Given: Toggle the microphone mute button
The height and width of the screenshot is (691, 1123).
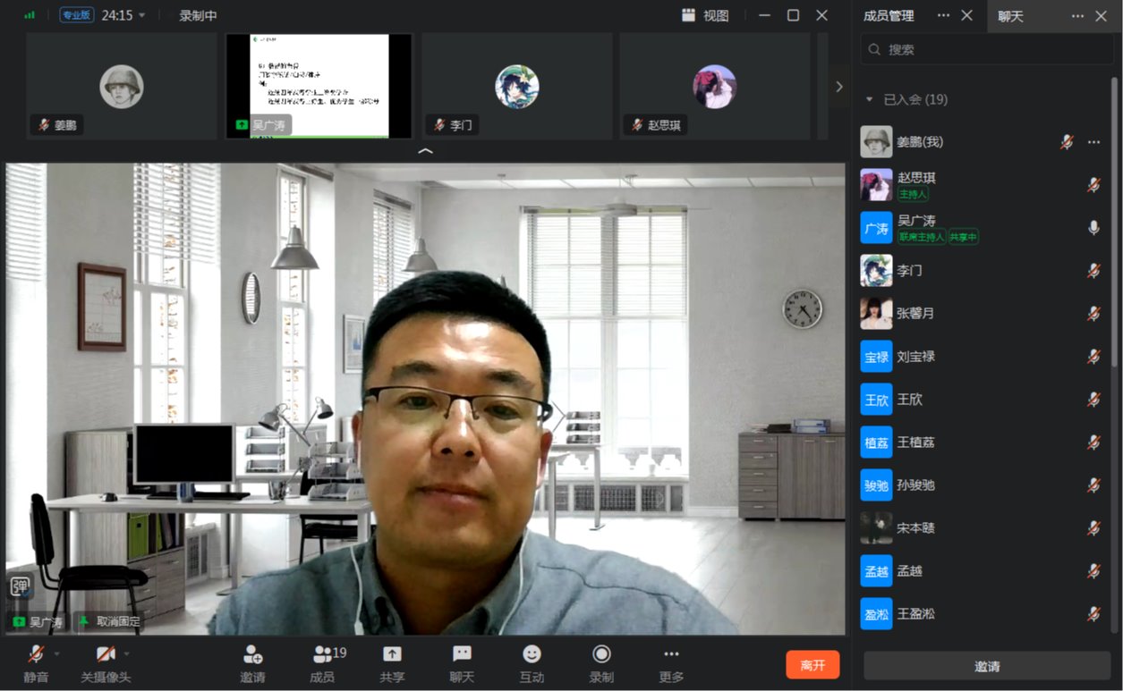Looking at the screenshot, I should 36,654.
